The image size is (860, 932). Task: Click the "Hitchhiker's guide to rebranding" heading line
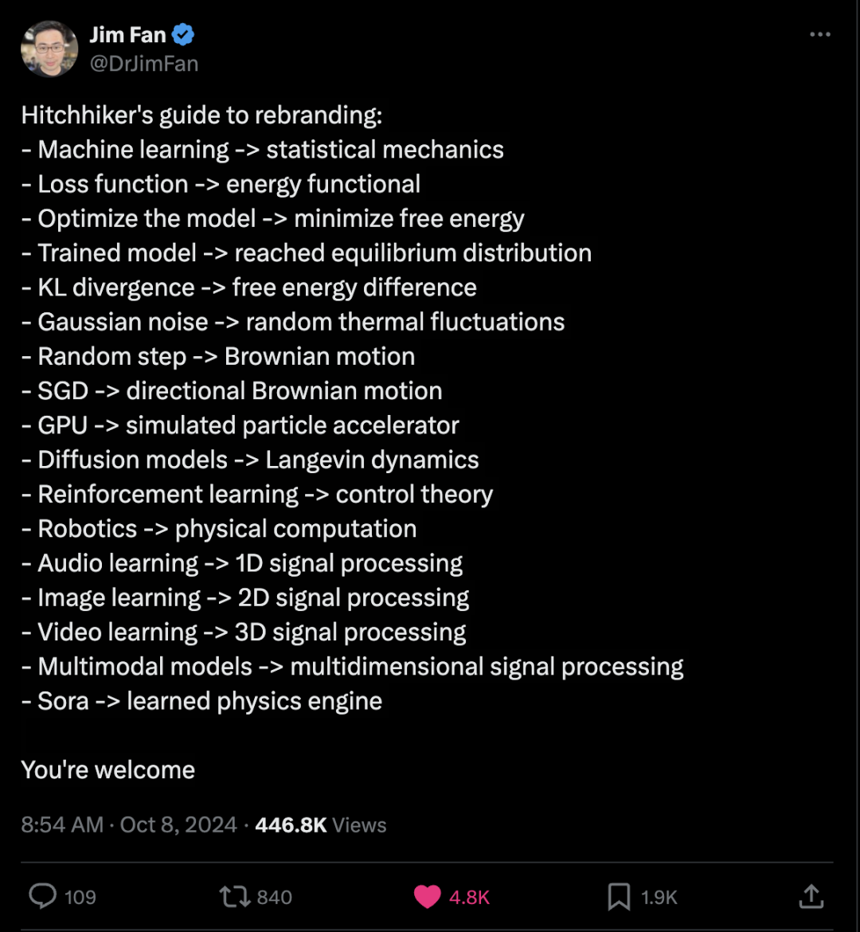201,116
